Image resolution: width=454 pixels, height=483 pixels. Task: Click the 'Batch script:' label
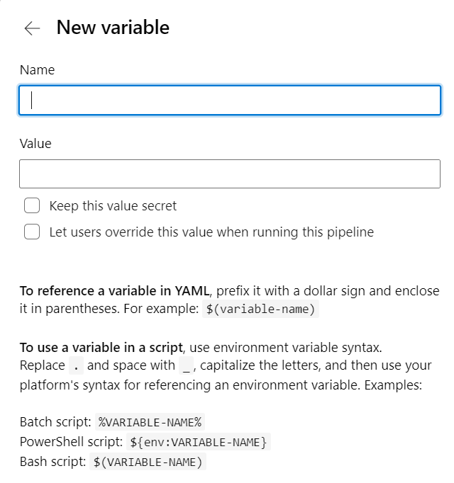click(x=55, y=422)
